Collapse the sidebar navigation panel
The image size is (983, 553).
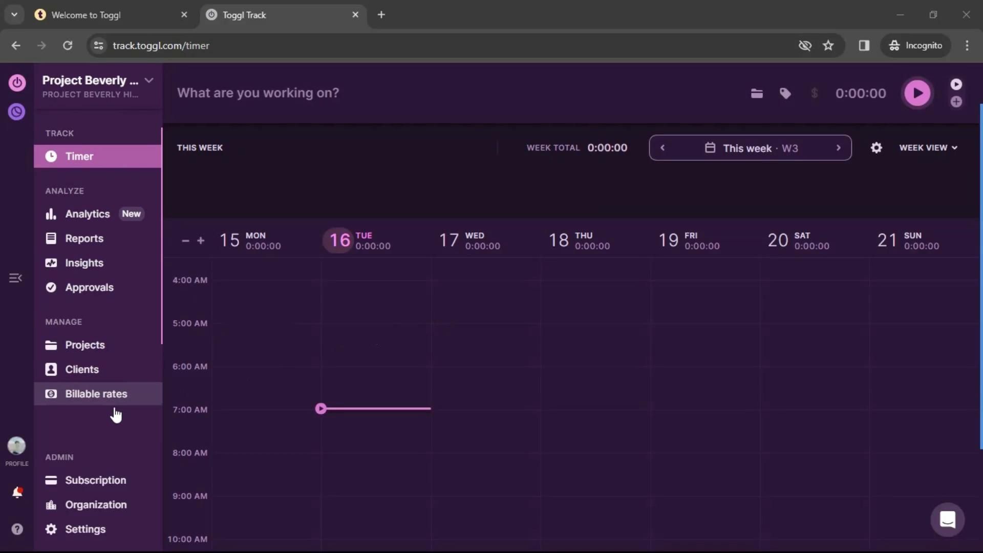[15, 278]
